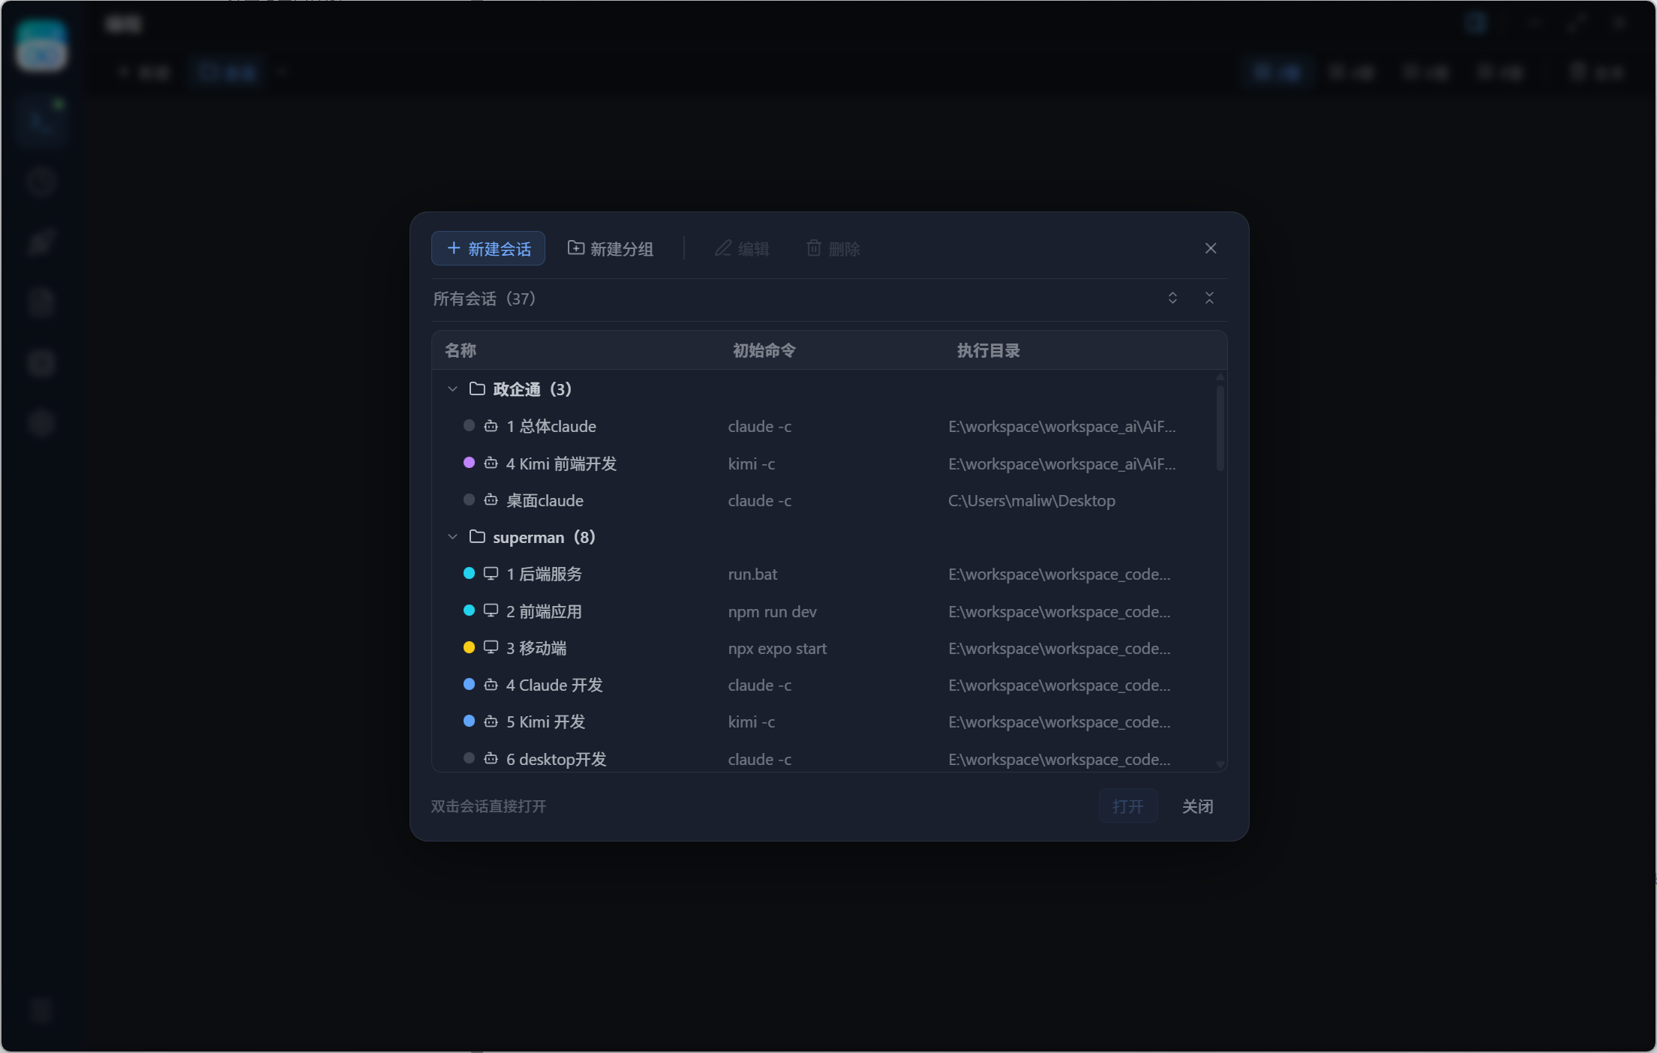Click robot icon of 6 desktop开发

click(491, 758)
